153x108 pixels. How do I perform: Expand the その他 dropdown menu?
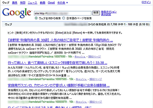62,3
